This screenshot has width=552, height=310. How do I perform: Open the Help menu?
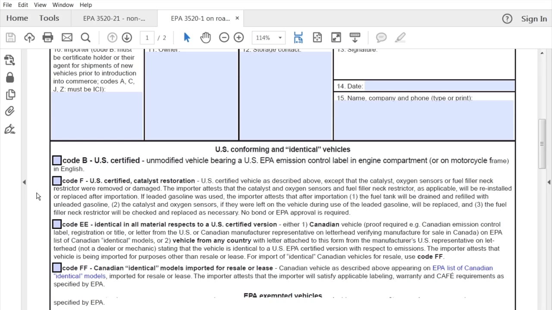tap(86, 5)
